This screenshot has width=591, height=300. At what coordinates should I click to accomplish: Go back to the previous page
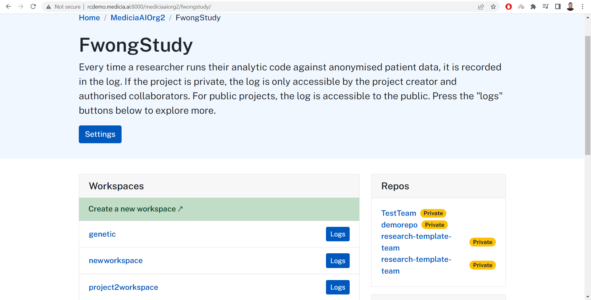pos(8,6)
